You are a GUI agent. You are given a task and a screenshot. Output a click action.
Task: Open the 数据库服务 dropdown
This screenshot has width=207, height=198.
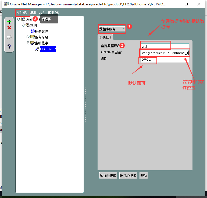click(112, 29)
